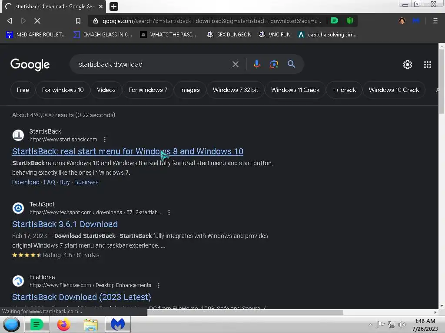Select the Windows 10 Crack chip

394,90
